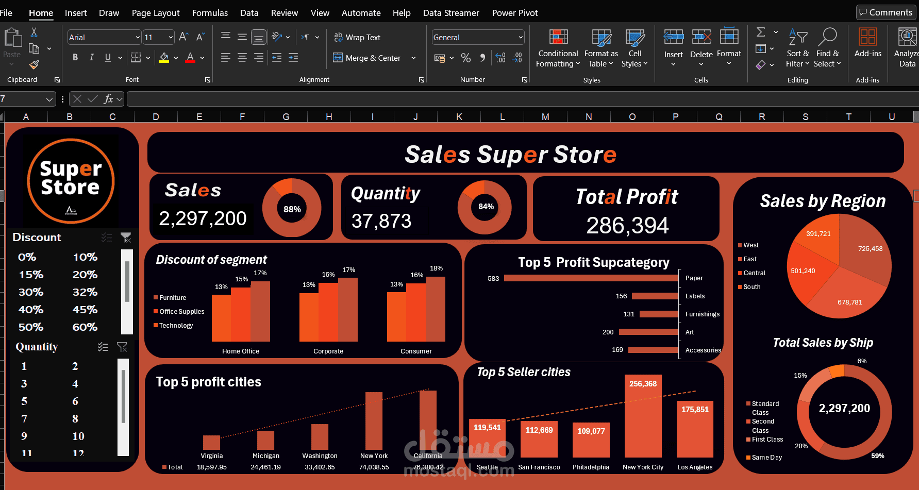Clear filter on Discount slicer
Screen dimensions: 919x490
[x=126, y=238]
